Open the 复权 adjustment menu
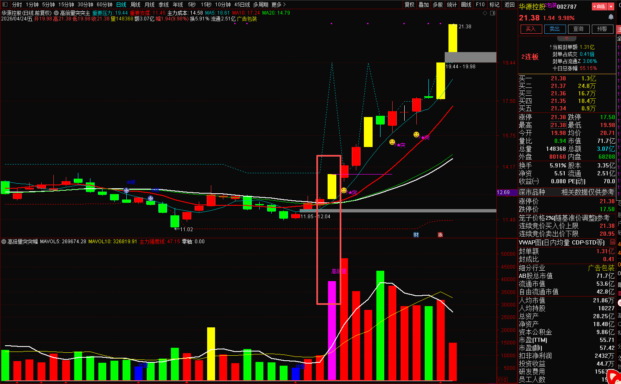621x384 pixels. pyautogui.click(x=410, y=5)
